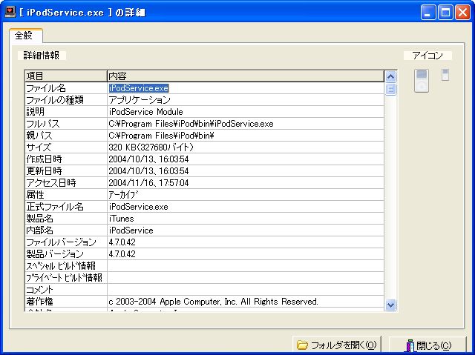Click the large iPod icon preview
This screenshot has height=355, width=475.
click(x=422, y=81)
